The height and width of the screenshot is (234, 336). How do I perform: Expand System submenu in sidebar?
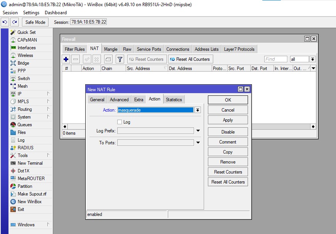(x=48, y=117)
